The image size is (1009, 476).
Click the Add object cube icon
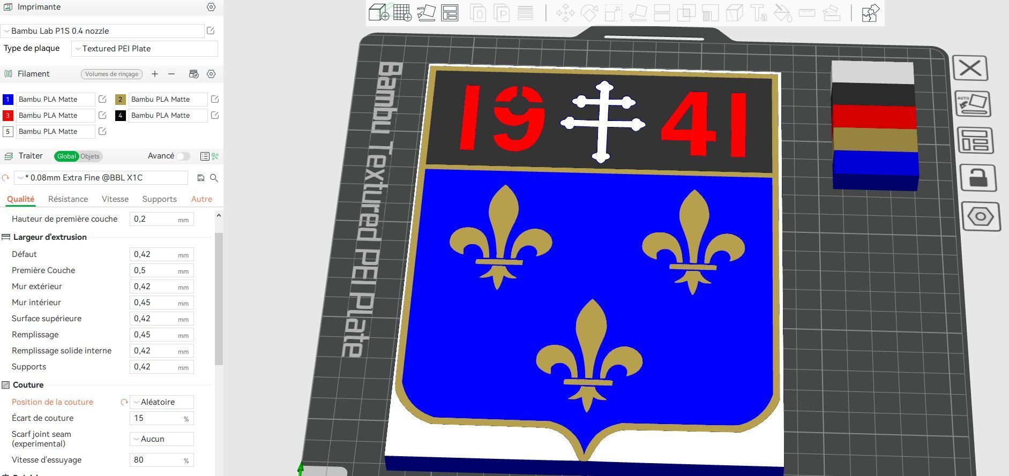tap(379, 12)
